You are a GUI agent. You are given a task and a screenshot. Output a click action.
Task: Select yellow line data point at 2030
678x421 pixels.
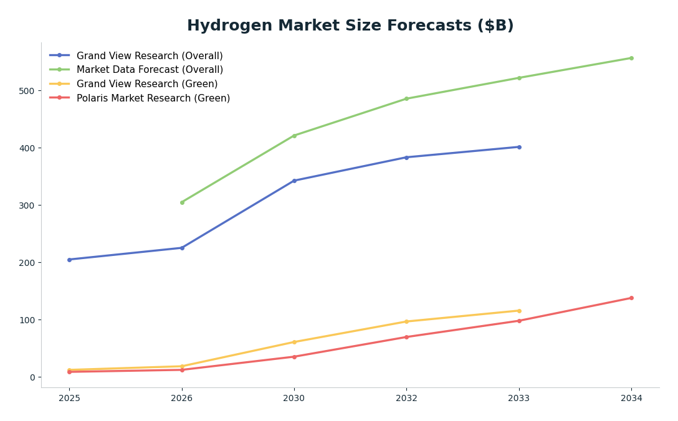295,342
